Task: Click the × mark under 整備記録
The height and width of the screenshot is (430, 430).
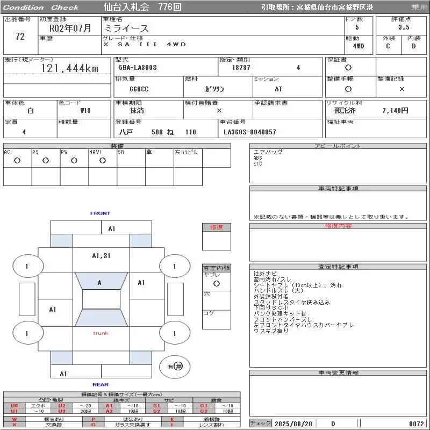Action: (402, 89)
